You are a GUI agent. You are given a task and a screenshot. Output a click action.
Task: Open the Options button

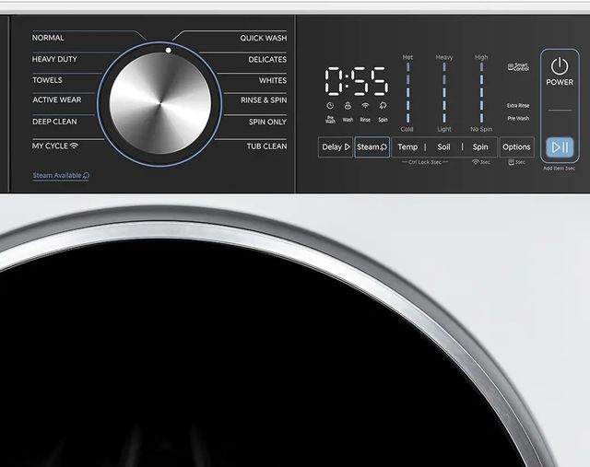[x=516, y=147]
